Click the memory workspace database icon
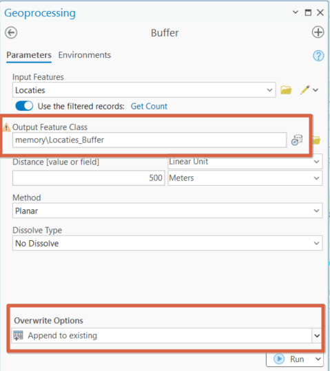Screen dimensions: 330x371 [297, 140]
